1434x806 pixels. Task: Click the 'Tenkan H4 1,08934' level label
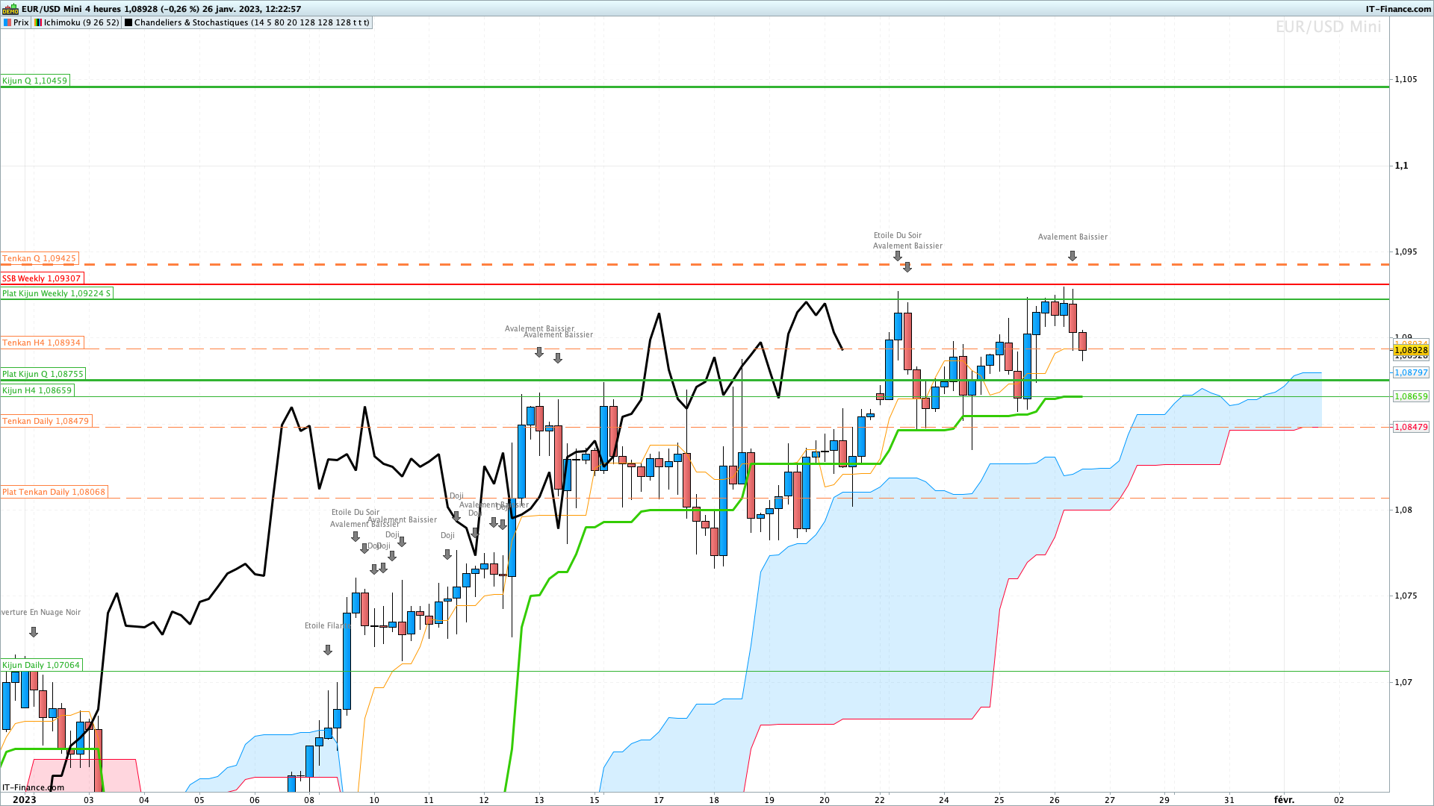pyautogui.click(x=42, y=343)
